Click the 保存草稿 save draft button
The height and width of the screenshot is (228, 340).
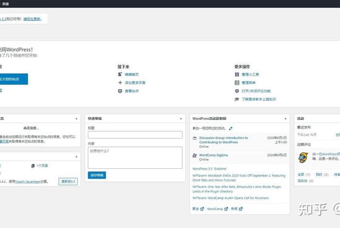[97, 175]
